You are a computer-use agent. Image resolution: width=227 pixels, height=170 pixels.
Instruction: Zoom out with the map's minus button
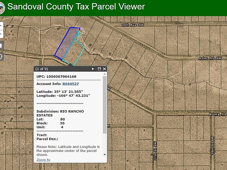(1, 34)
